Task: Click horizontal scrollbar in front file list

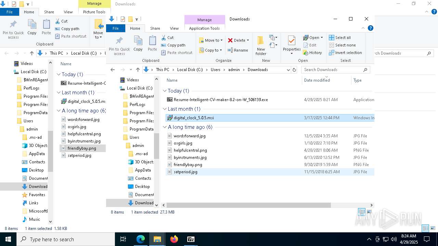Action: (x=248, y=205)
